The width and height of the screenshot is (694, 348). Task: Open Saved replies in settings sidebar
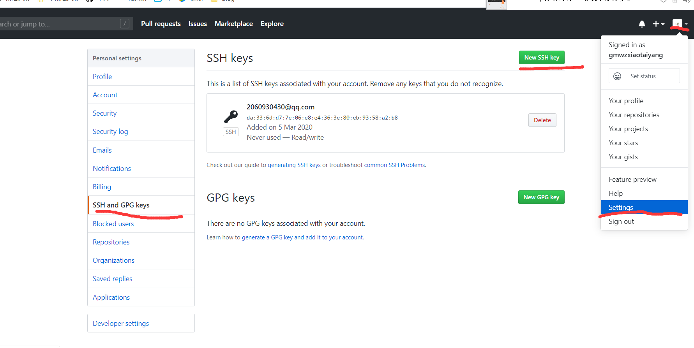[x=141, y=279]
